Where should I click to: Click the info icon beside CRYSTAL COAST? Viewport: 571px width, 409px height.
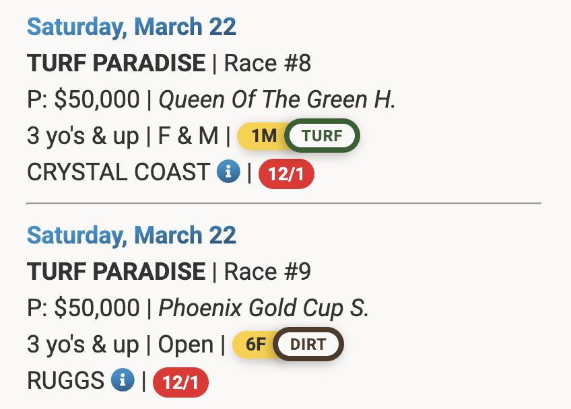click(x=229, y=172)
